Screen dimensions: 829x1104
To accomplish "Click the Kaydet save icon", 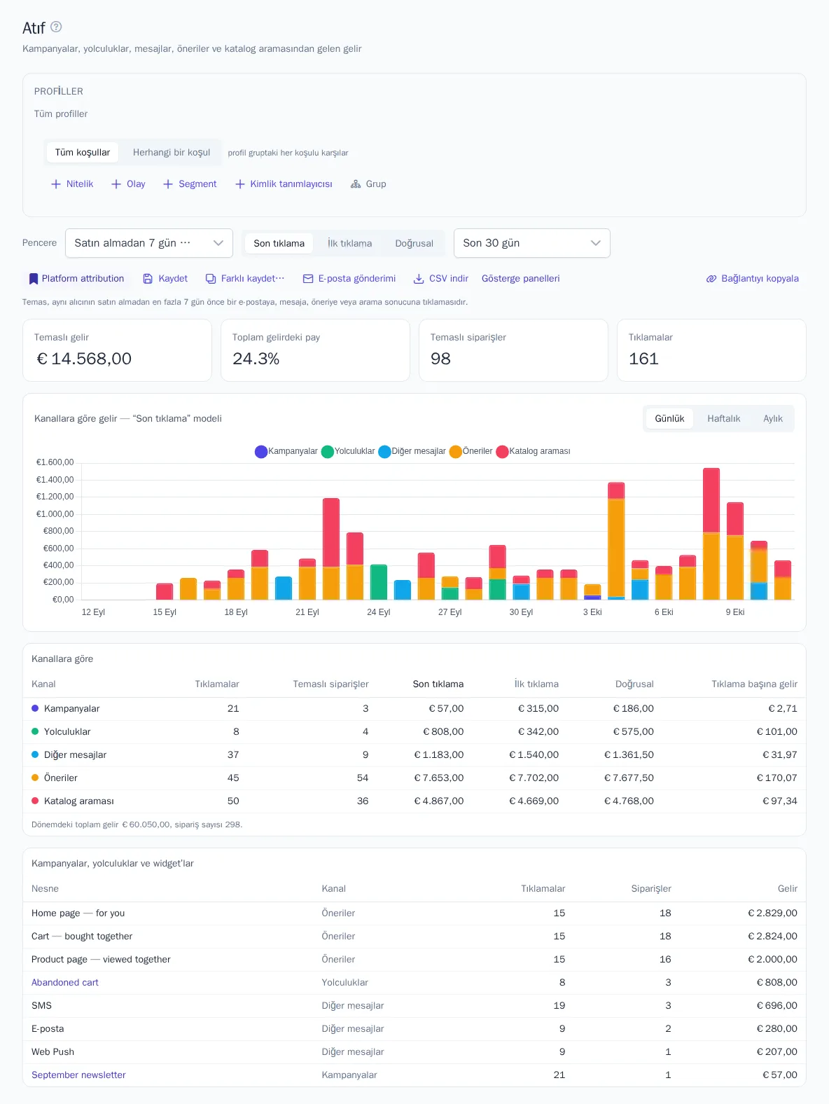I will pos(148,279).
